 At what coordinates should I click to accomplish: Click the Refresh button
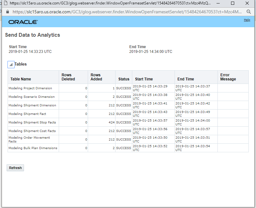15,168
